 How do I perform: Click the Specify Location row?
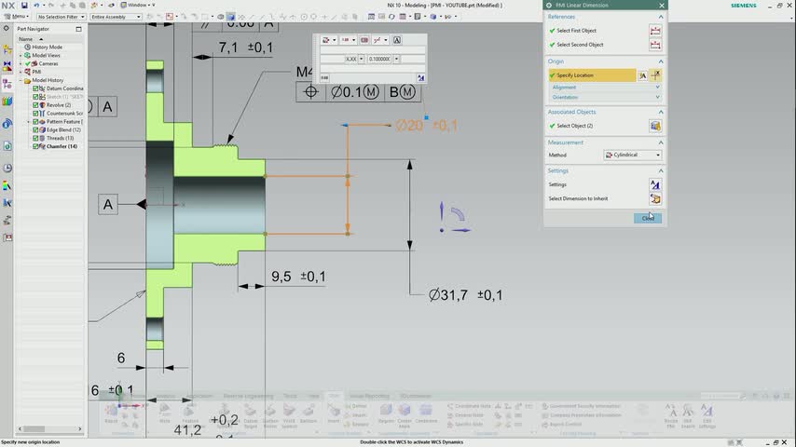pyautogui.click(x=592, y=75)
